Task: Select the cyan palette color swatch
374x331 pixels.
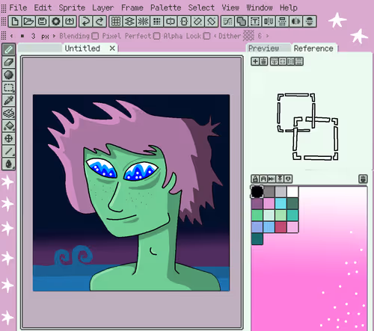Action: point(280,203)
